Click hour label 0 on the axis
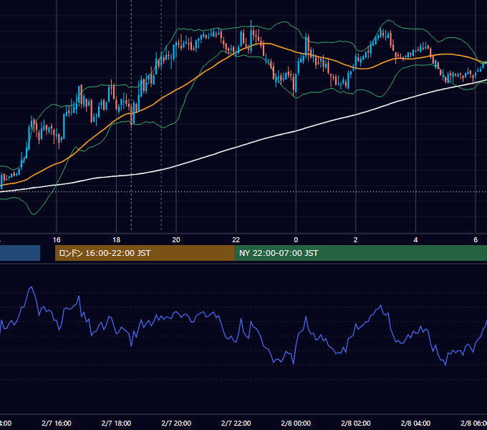This screenshot has width=487, height=430. click(296, 240)
